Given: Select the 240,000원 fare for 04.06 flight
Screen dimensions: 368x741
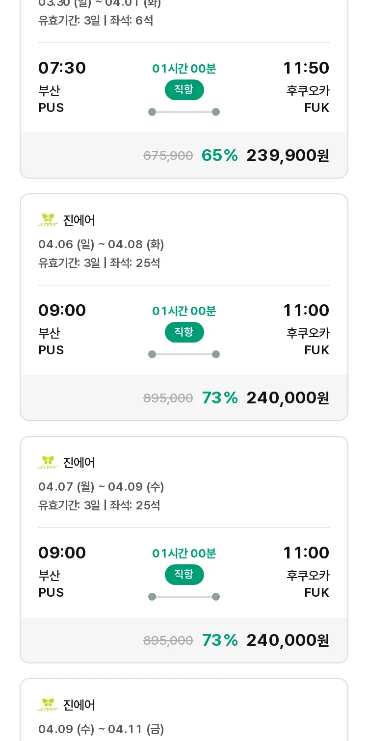Looking at the screenshot, I should point(288,398).
